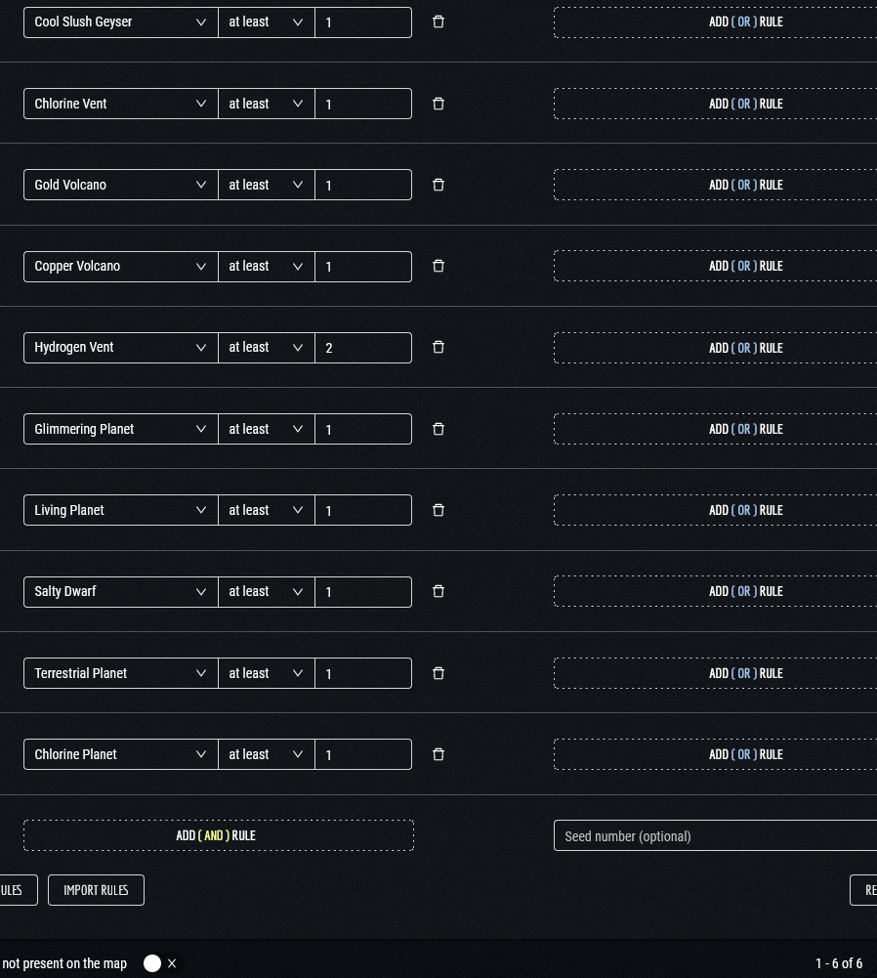Delete the Living Planet rule
This screenshot has width=877, height=978.
coord(438,510)
